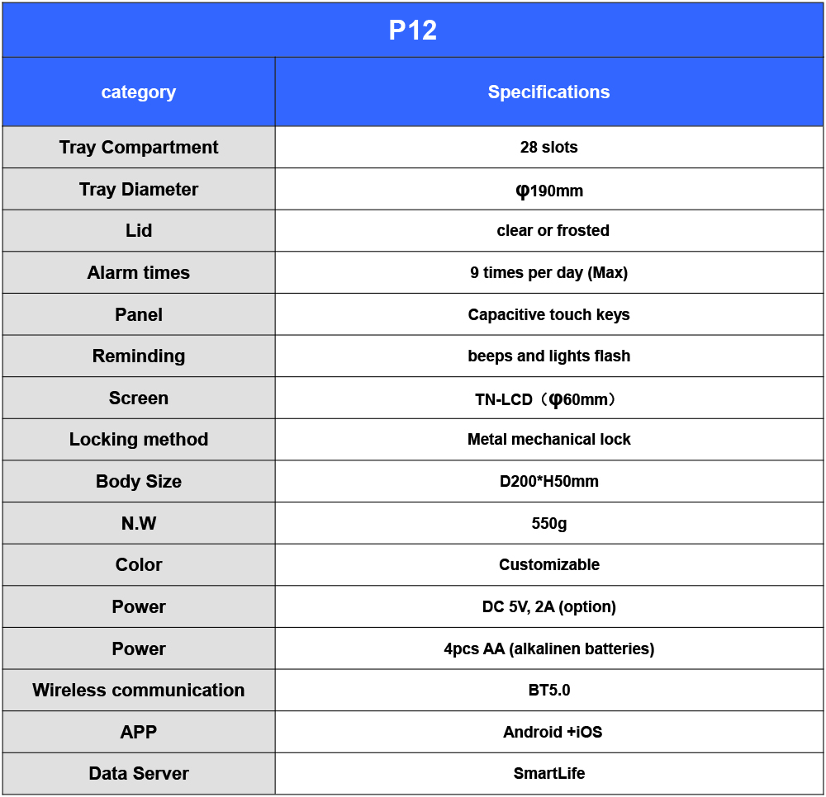Select the 'Alarm times' row label

tap(139, 273)
